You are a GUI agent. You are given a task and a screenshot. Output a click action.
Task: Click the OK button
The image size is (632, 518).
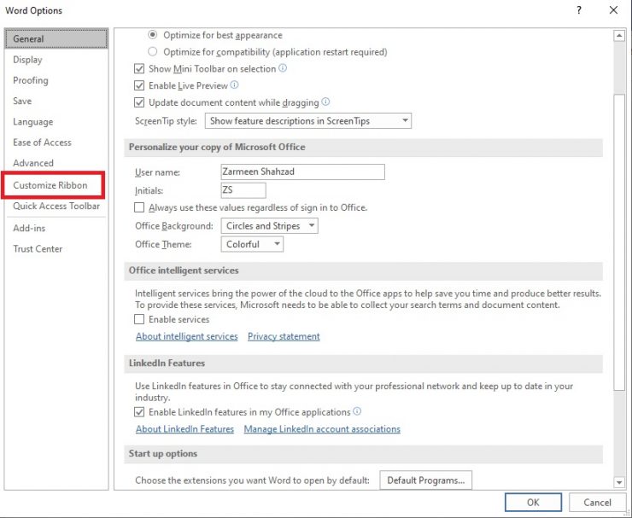[533, 502]
